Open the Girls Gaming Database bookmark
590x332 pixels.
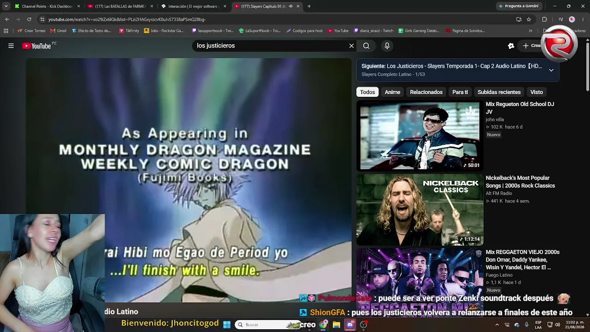pyautogui.click(x=419, y=31)
